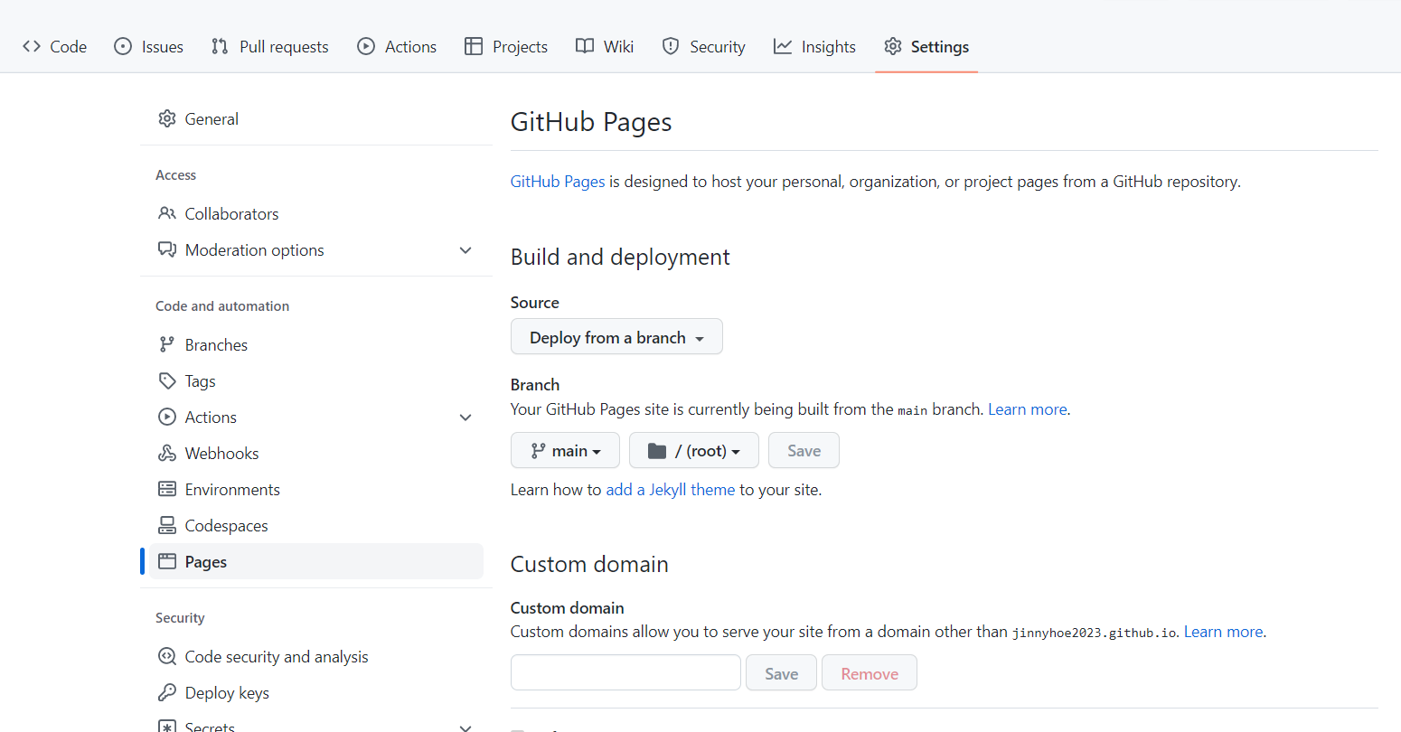1401x732 pixels.
Task: Expand the sidebar Actions submenu chevron
Action: 465,418
